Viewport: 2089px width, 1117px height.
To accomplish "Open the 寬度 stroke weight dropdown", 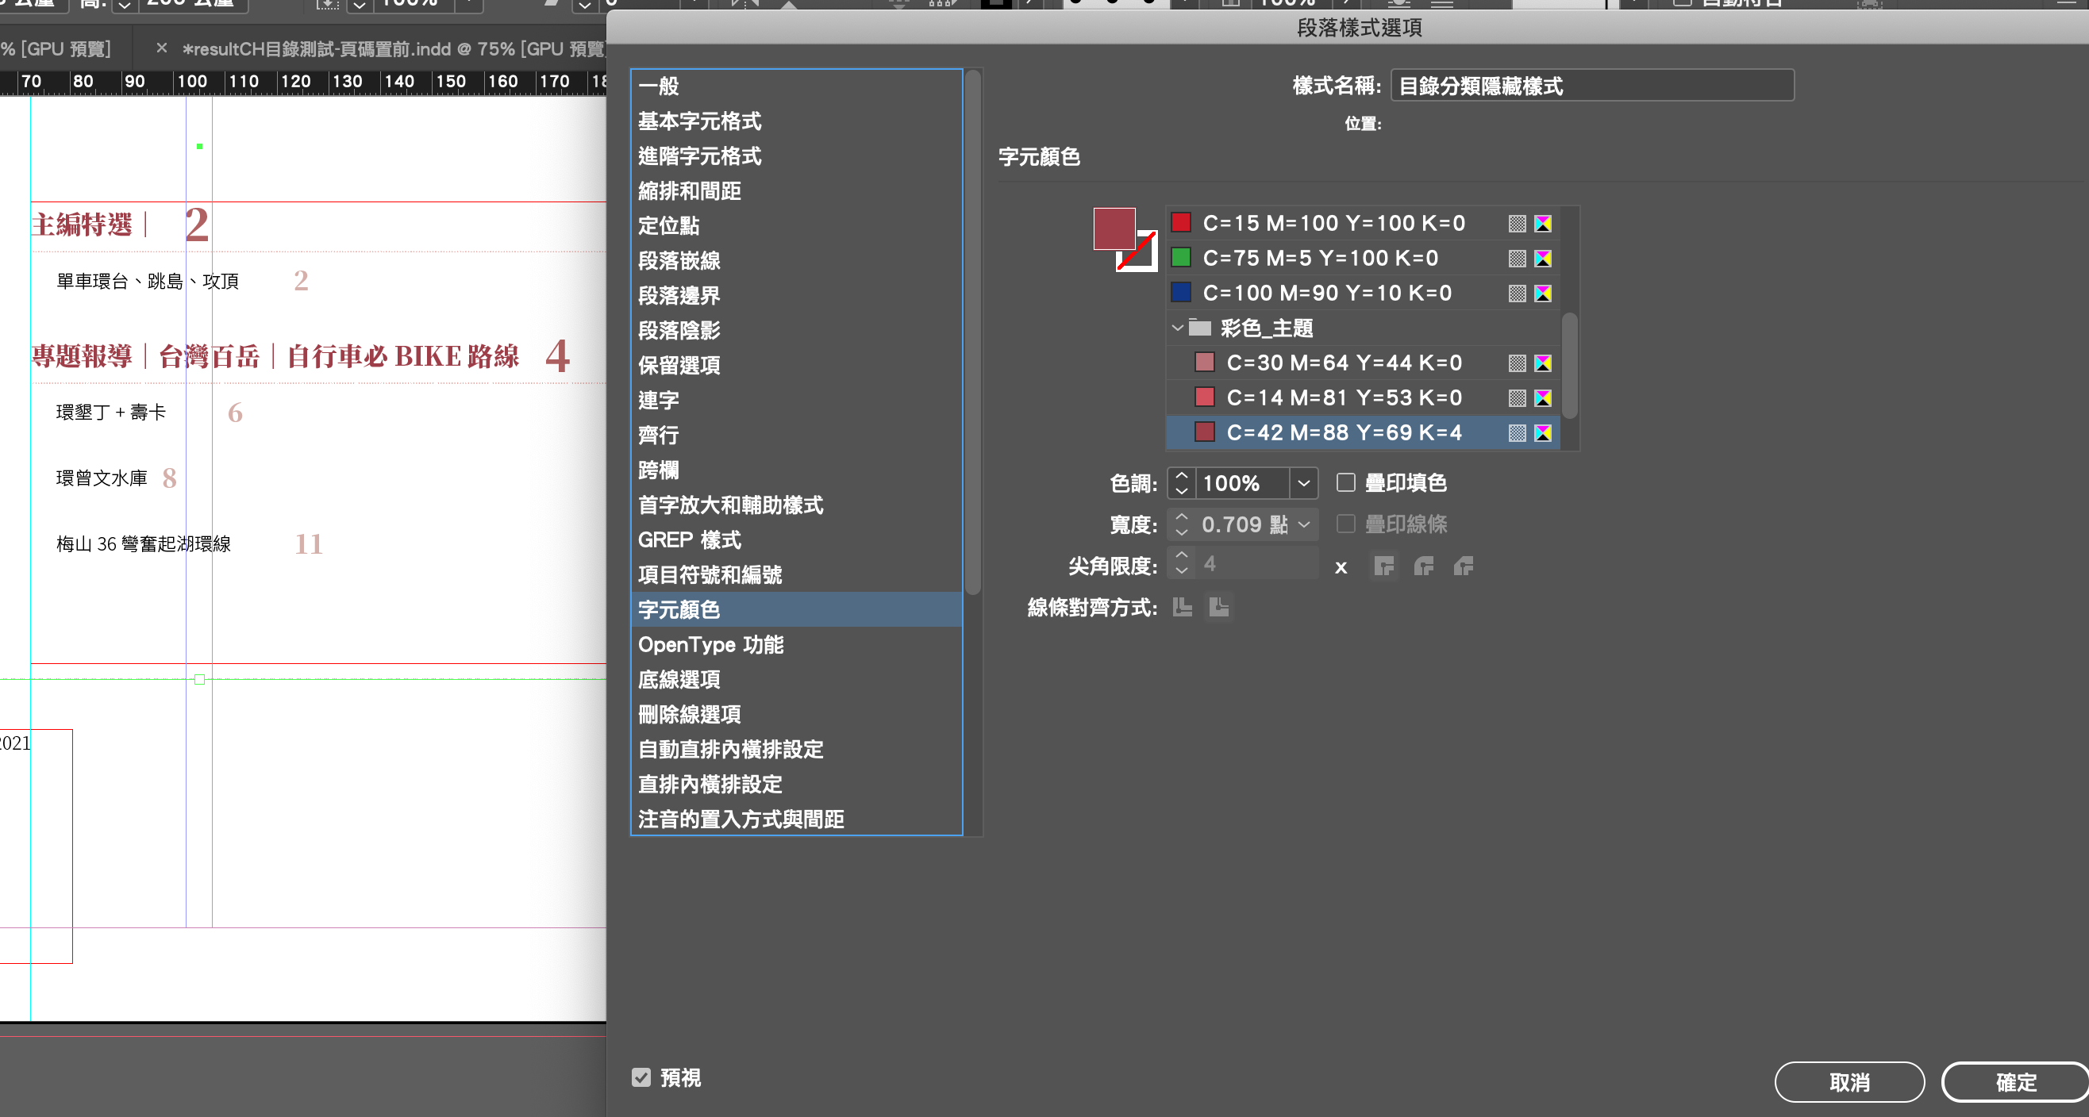I will pyautogui.click(x=1302, y=524).
